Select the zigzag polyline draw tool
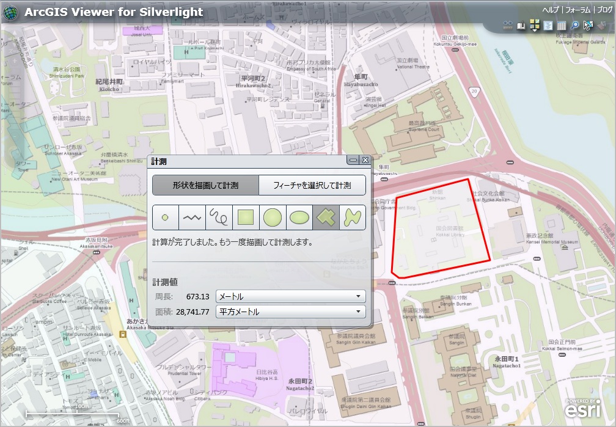This screenshot has width=616, height=427. [192, 217]
